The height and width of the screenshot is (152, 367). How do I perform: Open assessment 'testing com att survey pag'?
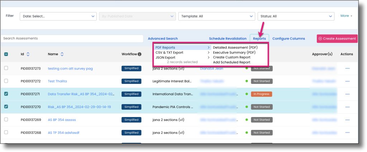tap(71, 69)
